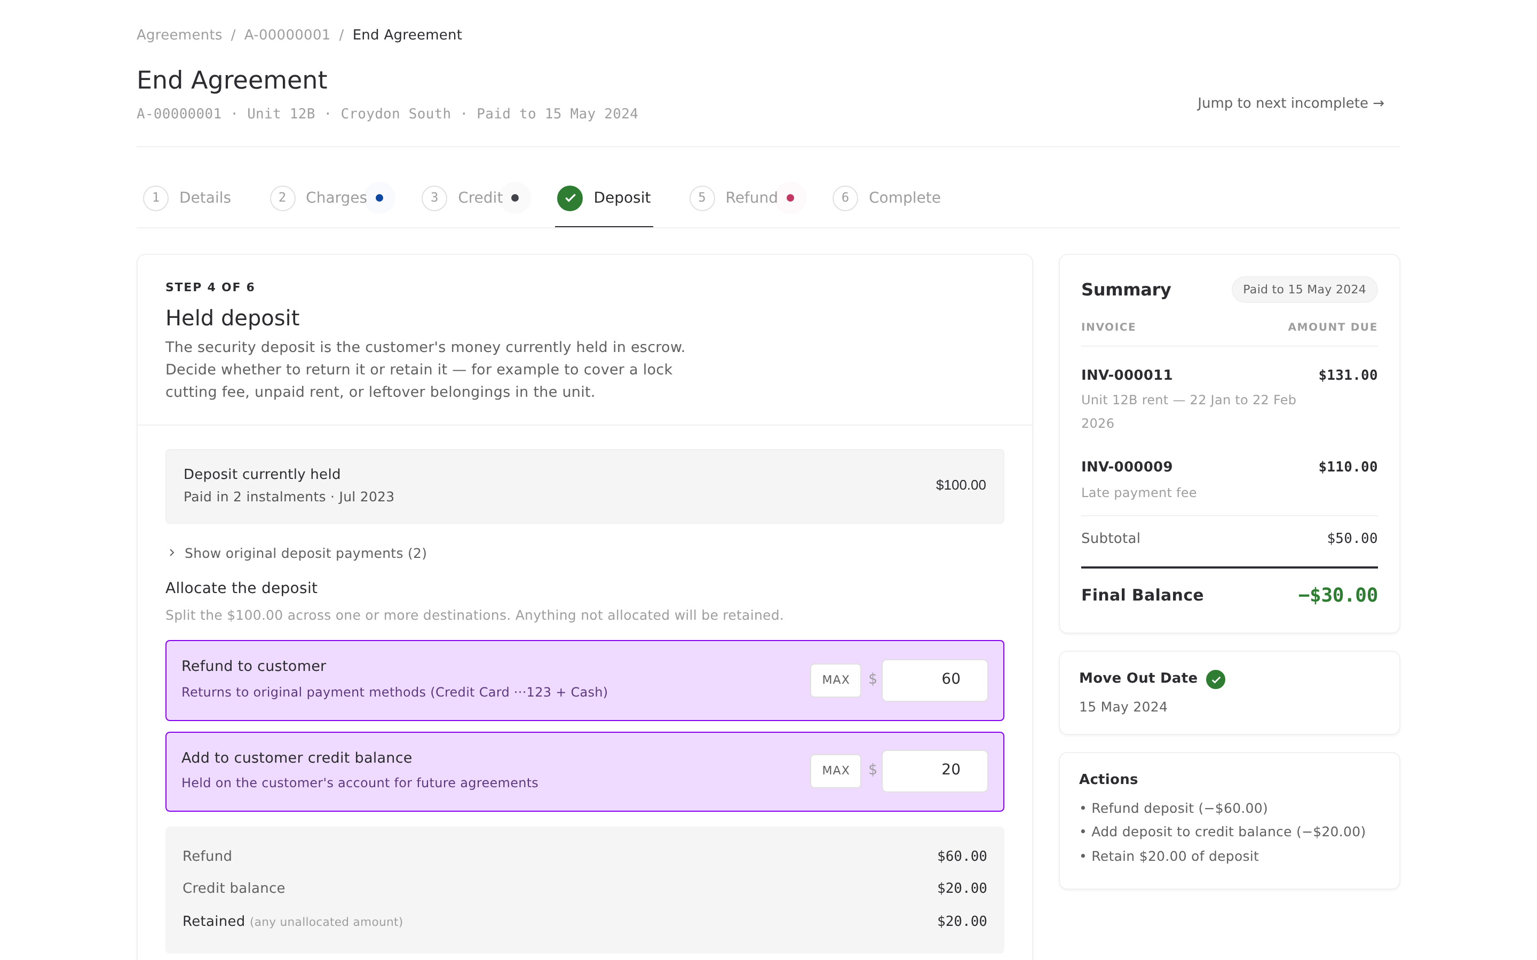
Task: Click the Final Balance −$30.00 amount
Action: coord(1337,596)
